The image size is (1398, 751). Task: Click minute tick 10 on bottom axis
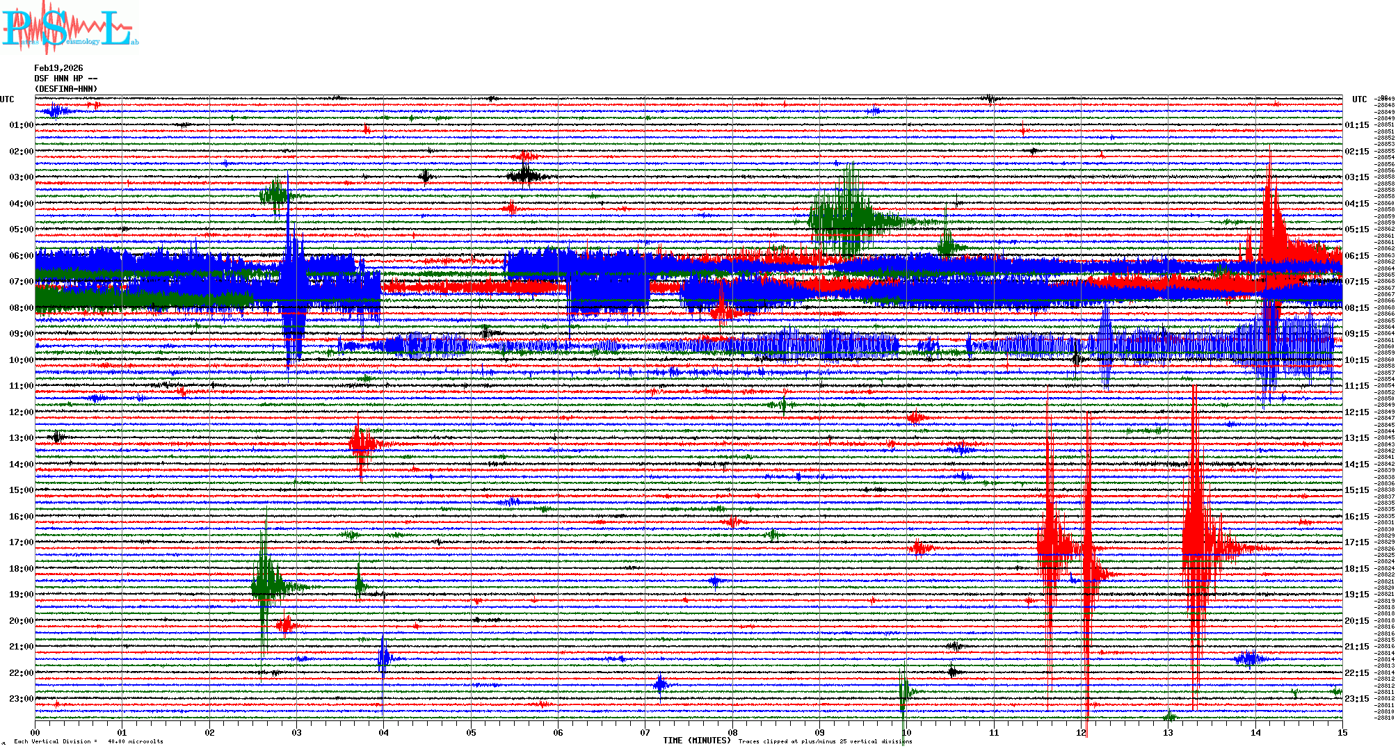906,732
